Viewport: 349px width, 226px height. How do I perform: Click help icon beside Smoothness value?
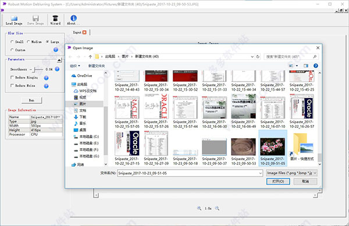[57, 69]
